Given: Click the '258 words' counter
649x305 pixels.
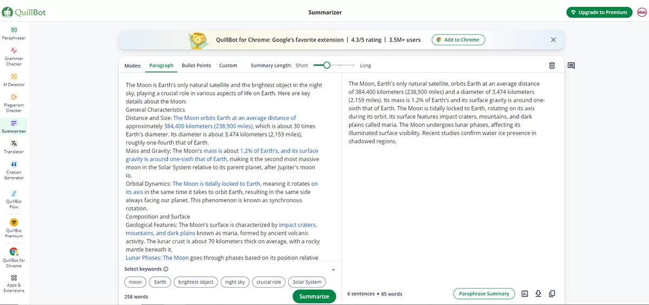Looking at the screenshot, I should (x=136, y=296).
